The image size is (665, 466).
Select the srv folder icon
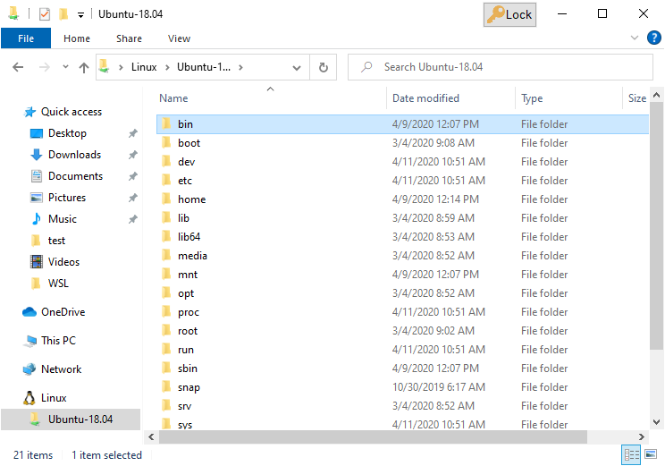pos(166,406)
